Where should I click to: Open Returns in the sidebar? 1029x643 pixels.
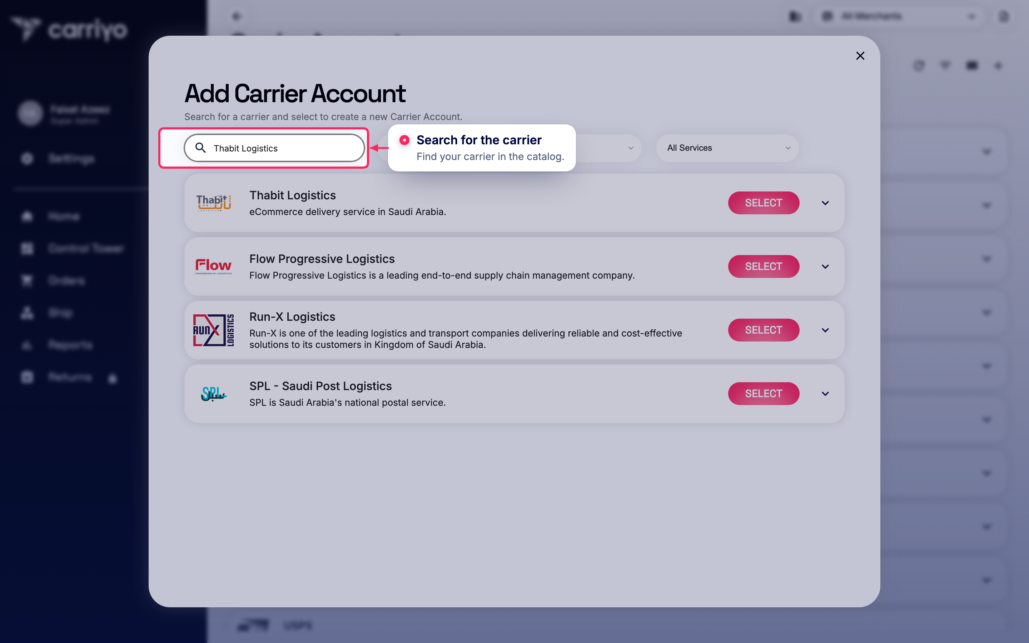coord(70,377)
